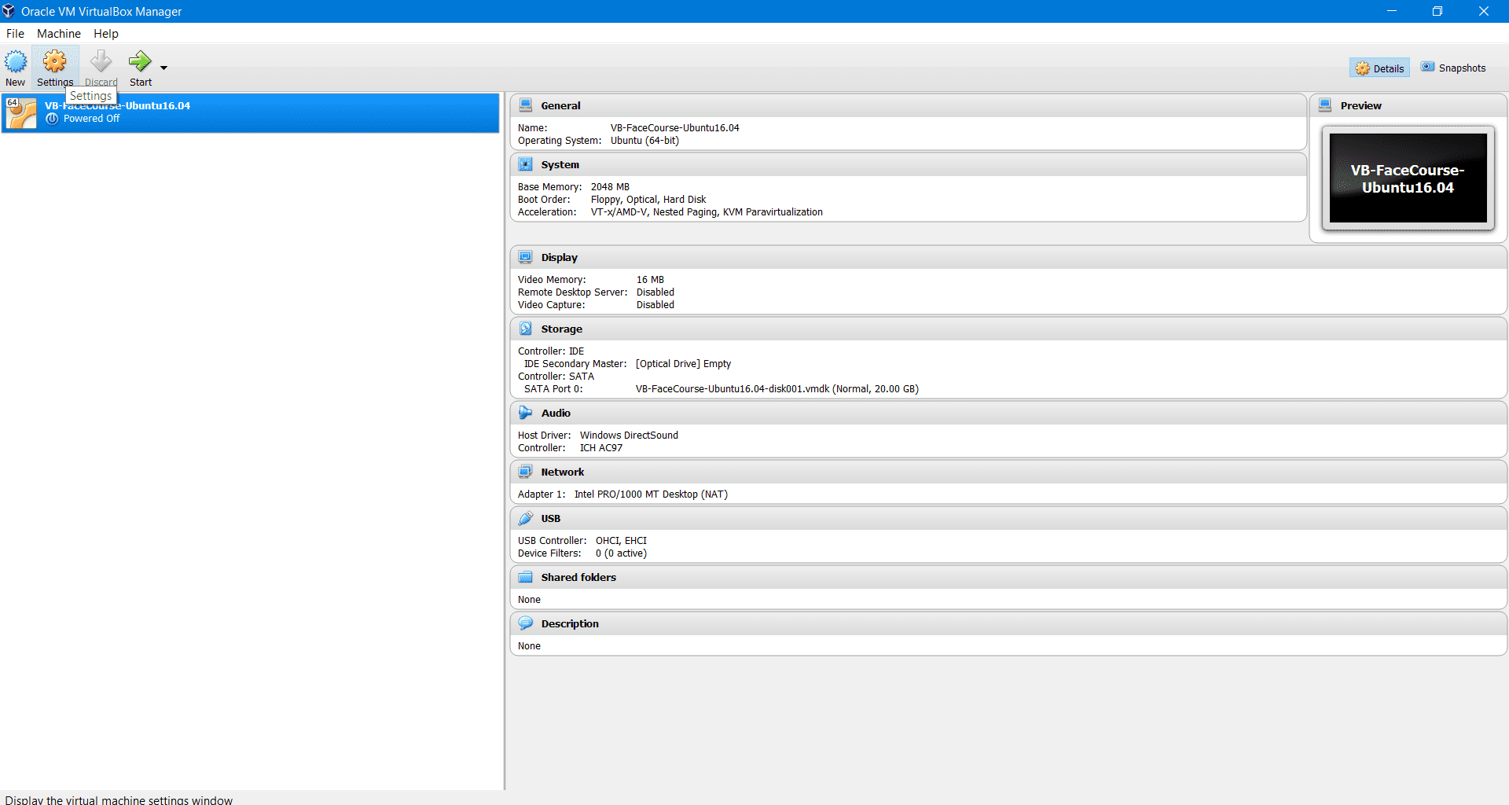Click the Ubuntu 64-bit OS icon in VM list

21,112
